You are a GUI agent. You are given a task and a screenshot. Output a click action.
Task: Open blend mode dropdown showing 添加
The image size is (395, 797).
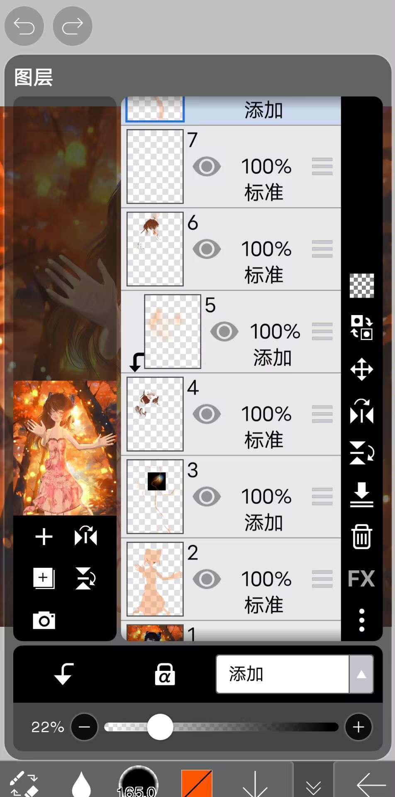[283, 674]
